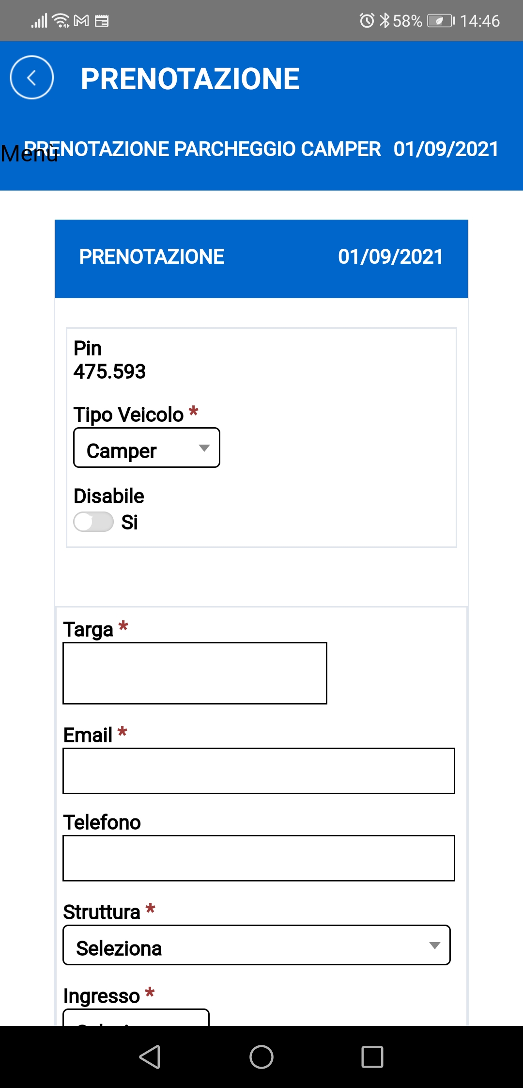Tap the alarm clock status icon

(367, 21)
